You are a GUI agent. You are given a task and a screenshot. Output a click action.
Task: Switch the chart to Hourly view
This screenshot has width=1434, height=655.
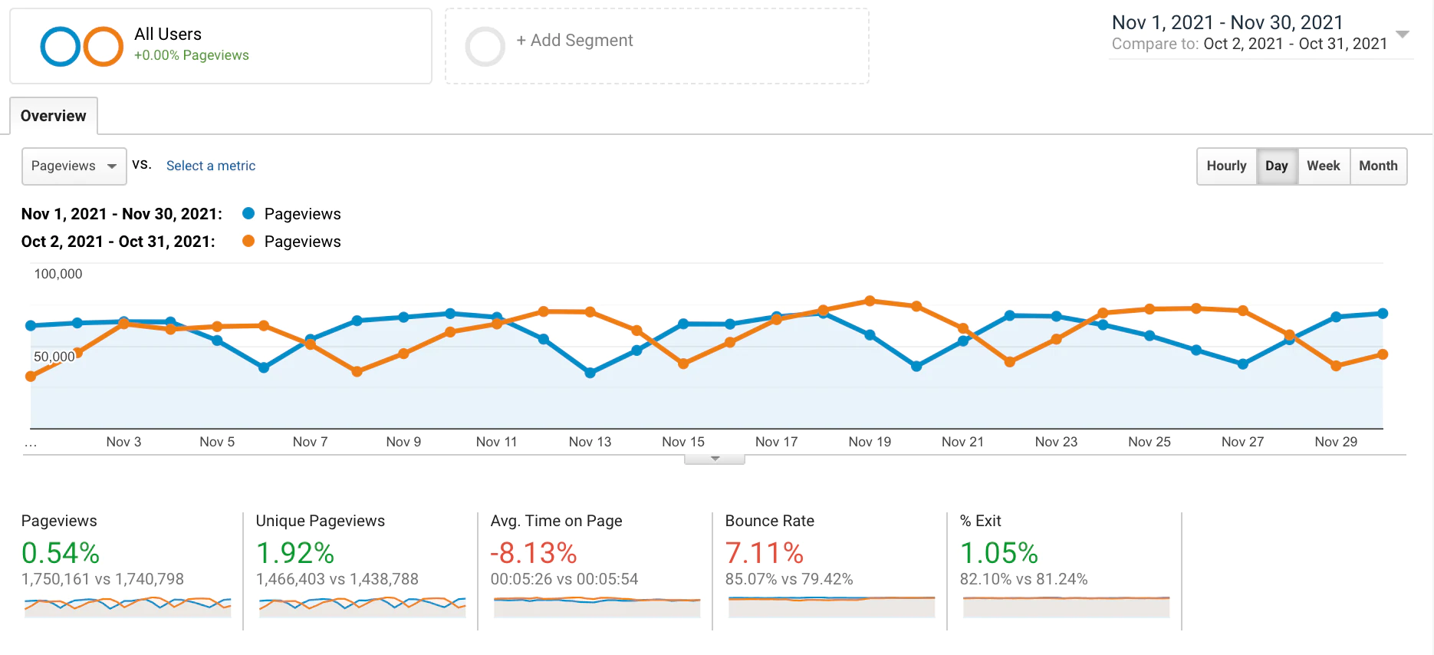[x=1226, y=166]
